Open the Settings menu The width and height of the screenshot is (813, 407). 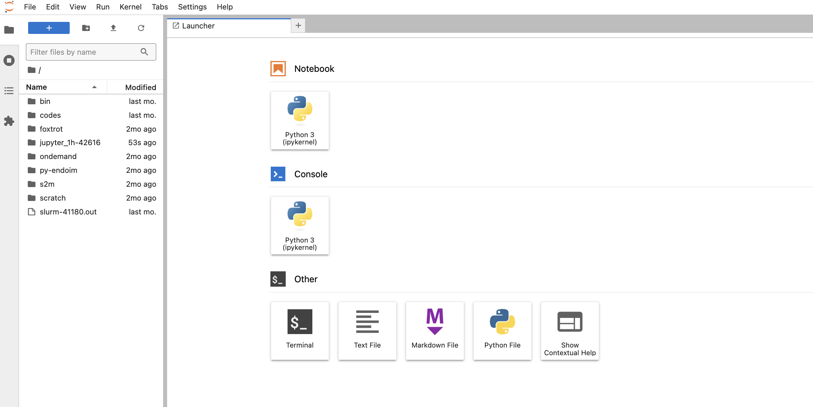pyautogui.click(x=192, y=7)
